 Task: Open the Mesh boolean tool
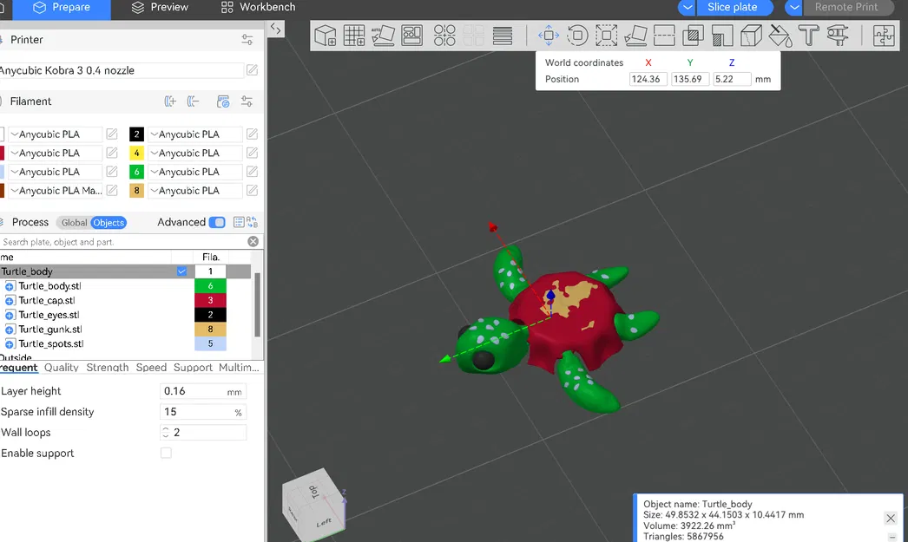(694, 36)
